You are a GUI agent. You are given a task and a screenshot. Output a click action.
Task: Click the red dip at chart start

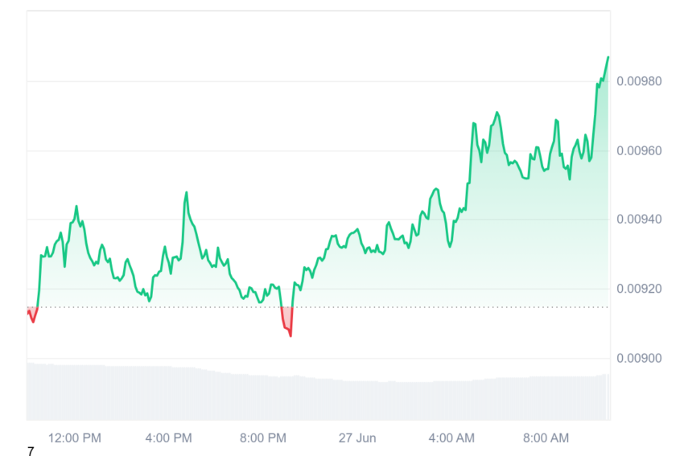(x=33, y=314)
